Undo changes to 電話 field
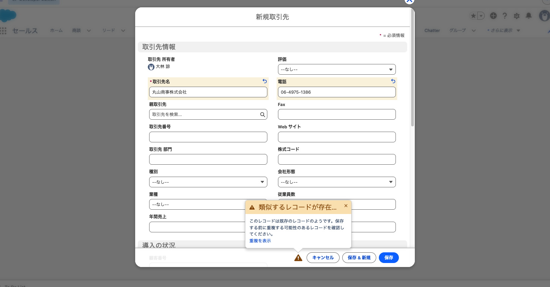 coord(393,81)
